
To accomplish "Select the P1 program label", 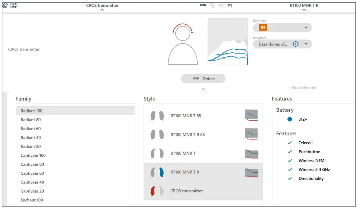I will coord(229,6).
